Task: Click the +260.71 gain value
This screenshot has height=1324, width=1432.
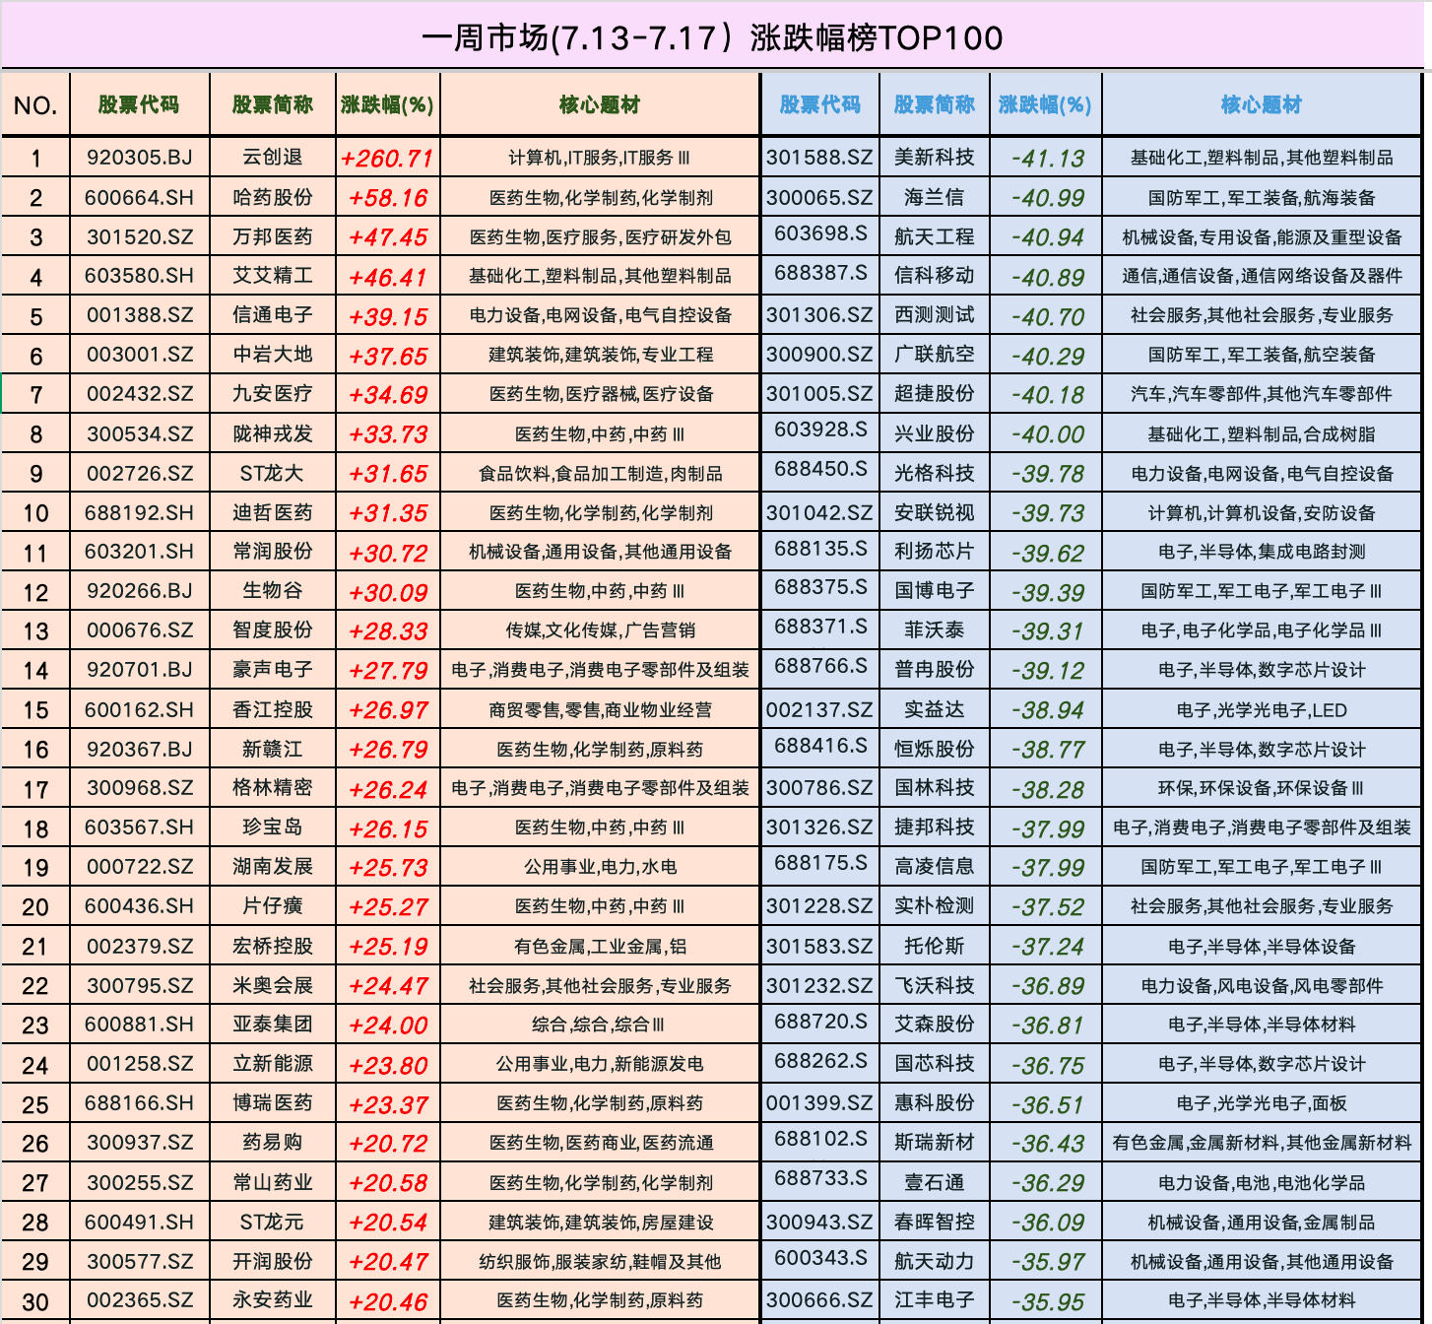Action: tap(388, 159)
